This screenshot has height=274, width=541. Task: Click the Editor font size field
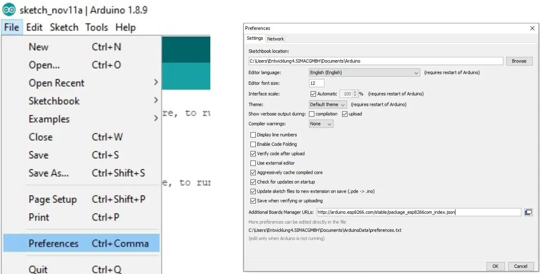316,83
